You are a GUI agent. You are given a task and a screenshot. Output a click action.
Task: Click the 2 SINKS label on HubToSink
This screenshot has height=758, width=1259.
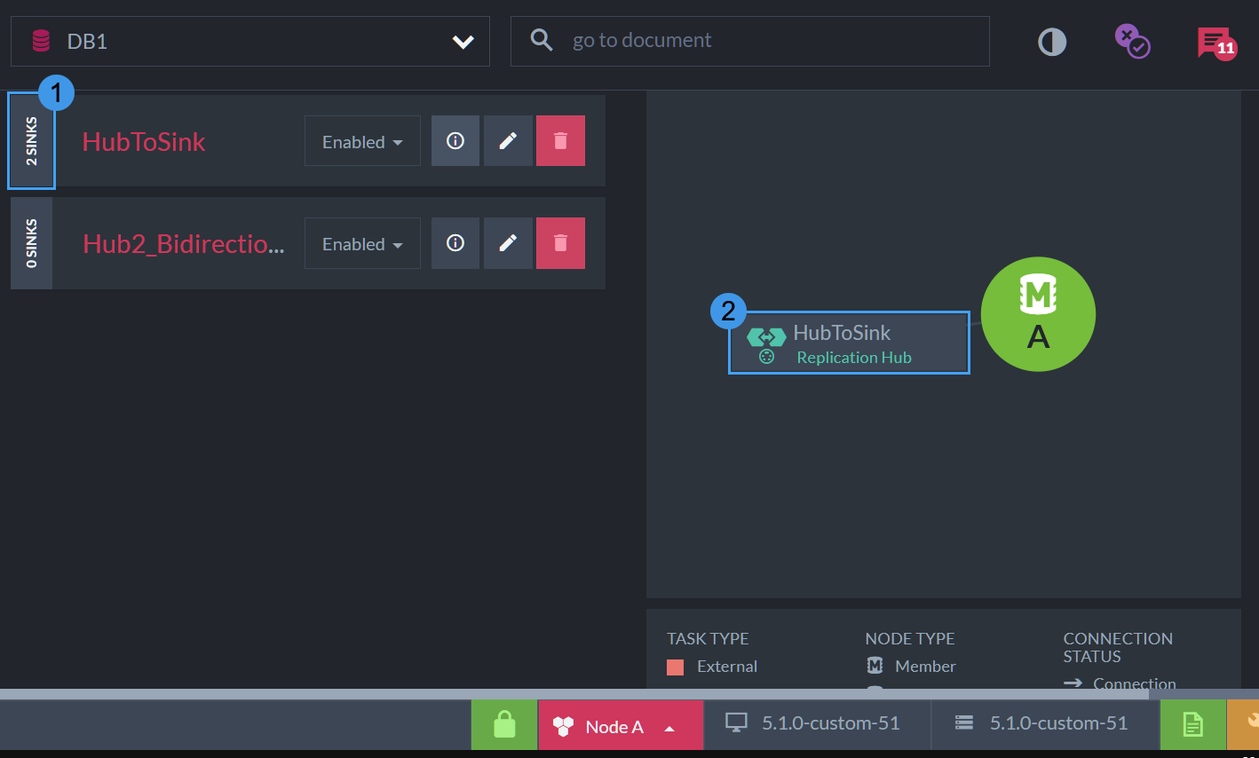tap(31, 141)
